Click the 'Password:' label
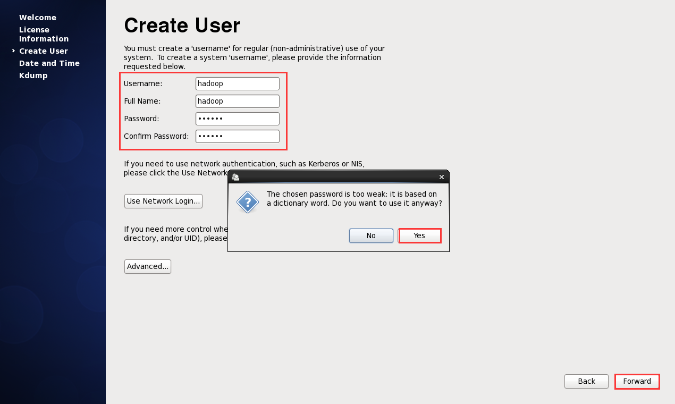 pos(141,119)
